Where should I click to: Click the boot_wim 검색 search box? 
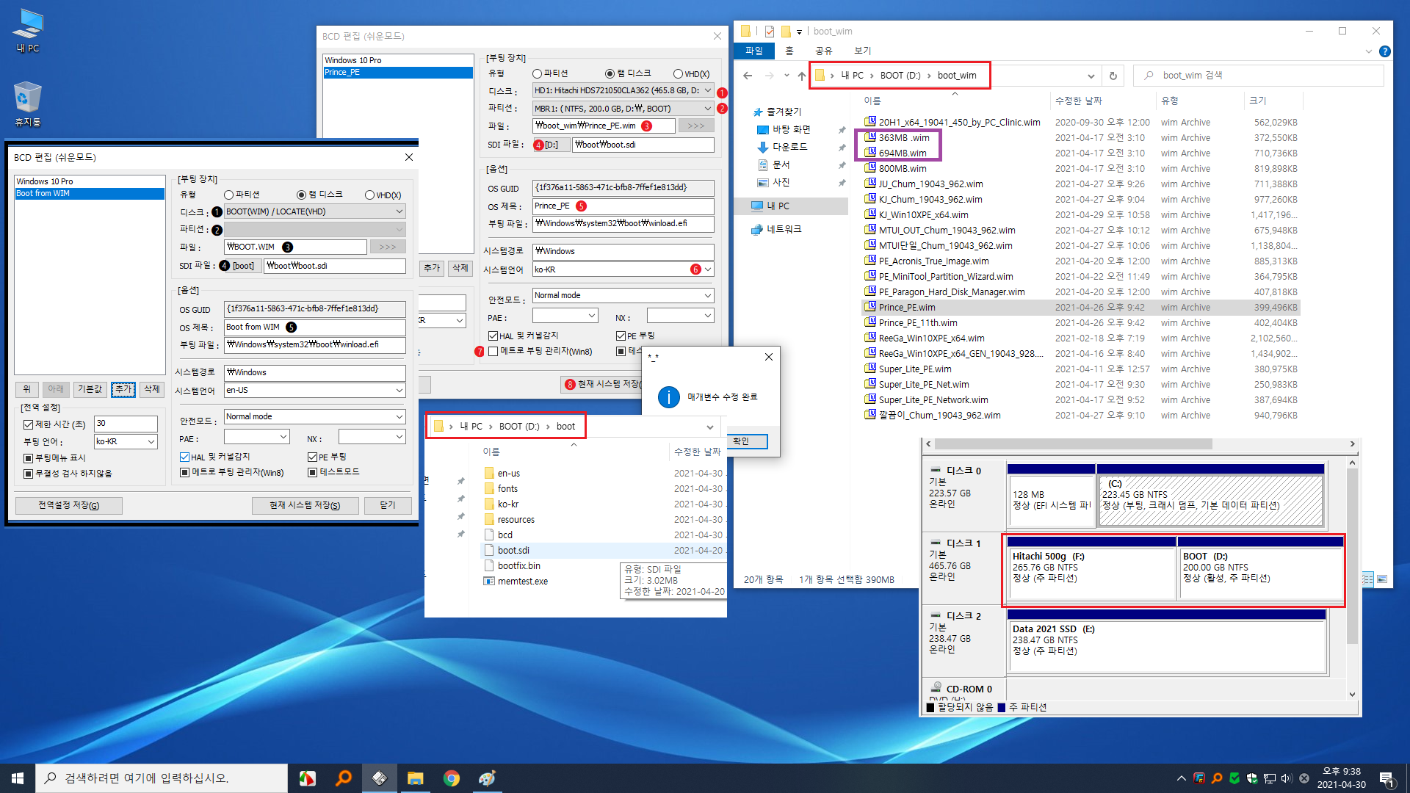(x=1259, y=76)
